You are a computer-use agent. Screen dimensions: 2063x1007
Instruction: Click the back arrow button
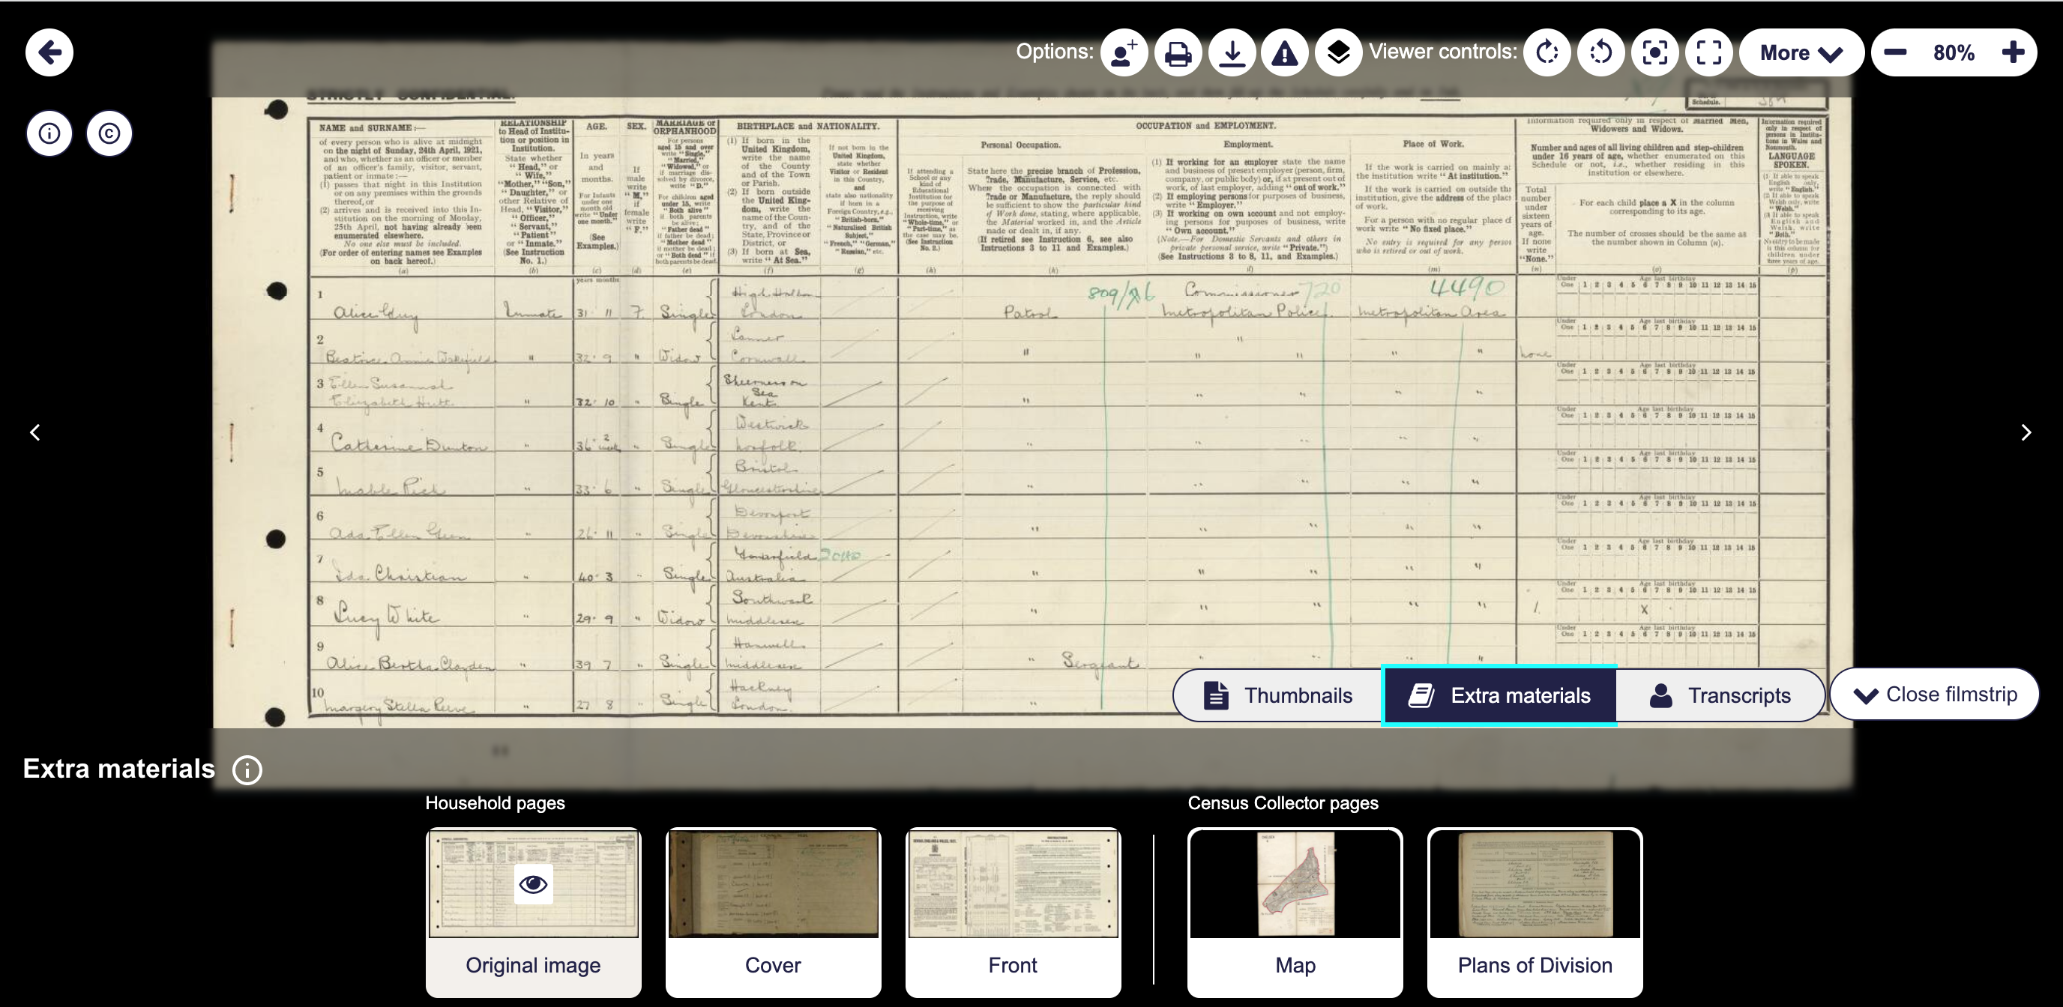(x=49, y=53)
